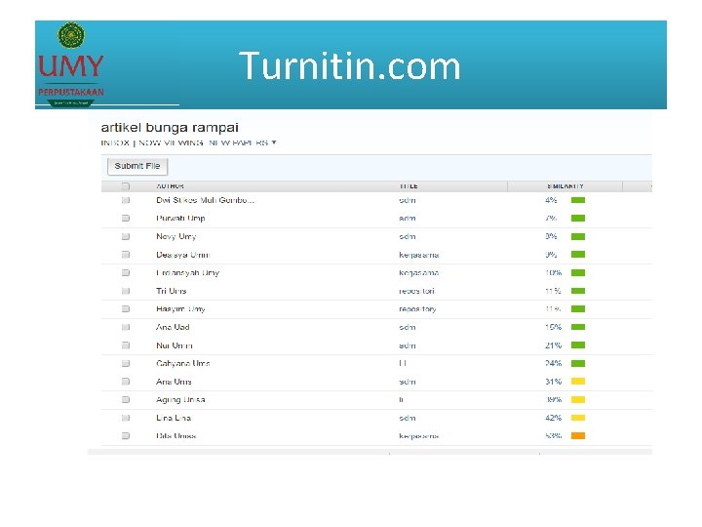Check the box for Hasyim Umy
702x527 pixels.
click(x=126, y=309)
